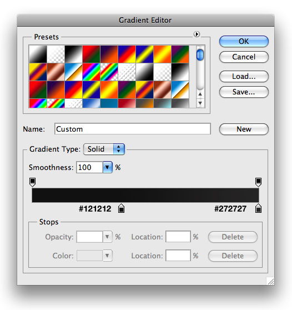Image resolution: width=292 pixels, height=310 pixels.
Task: Choose the gray to orange gradient preset
Action: click(x=145, y=103)
